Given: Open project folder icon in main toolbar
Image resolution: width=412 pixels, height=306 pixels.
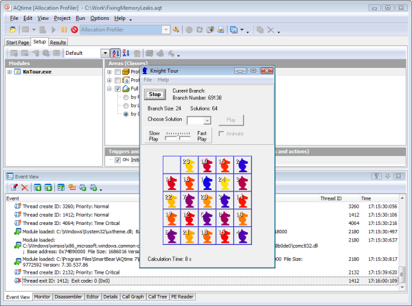Looking at the screenshot, I should [x=12, y=30].
